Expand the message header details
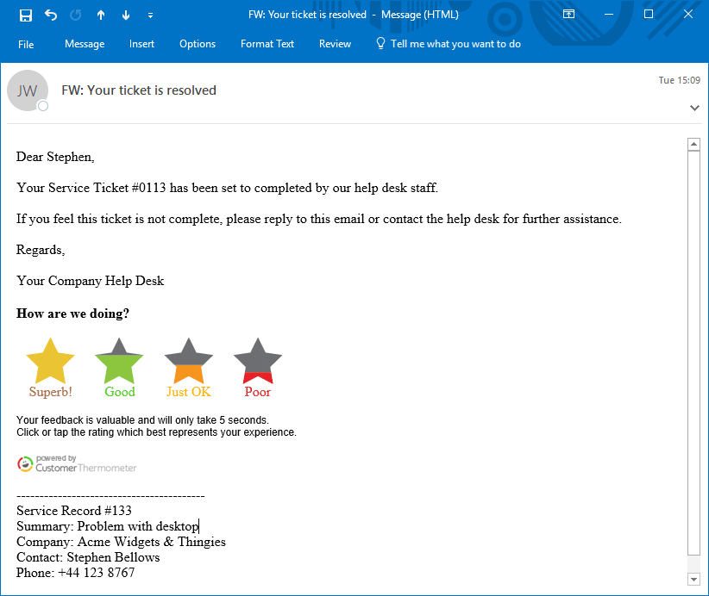 tap(694, 108)
